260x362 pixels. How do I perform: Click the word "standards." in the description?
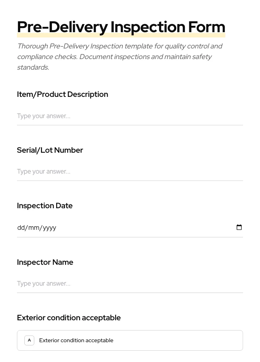click(x=33, y=68)
